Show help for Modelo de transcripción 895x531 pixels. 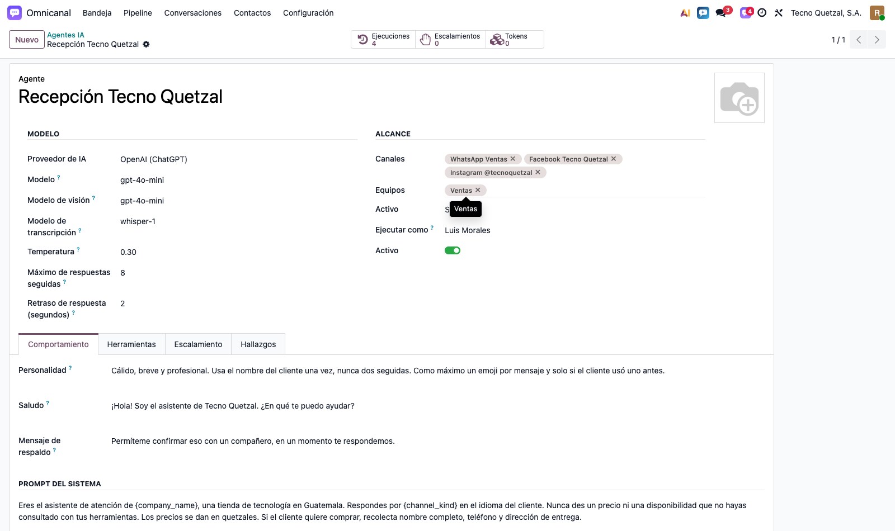[80, 230]
